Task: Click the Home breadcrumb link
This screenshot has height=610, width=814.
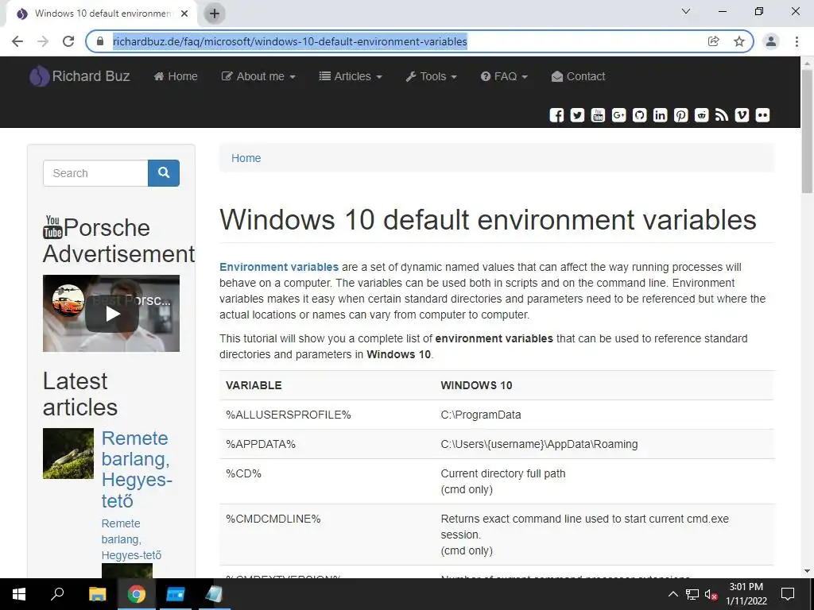Action: (x=246, y=158)
